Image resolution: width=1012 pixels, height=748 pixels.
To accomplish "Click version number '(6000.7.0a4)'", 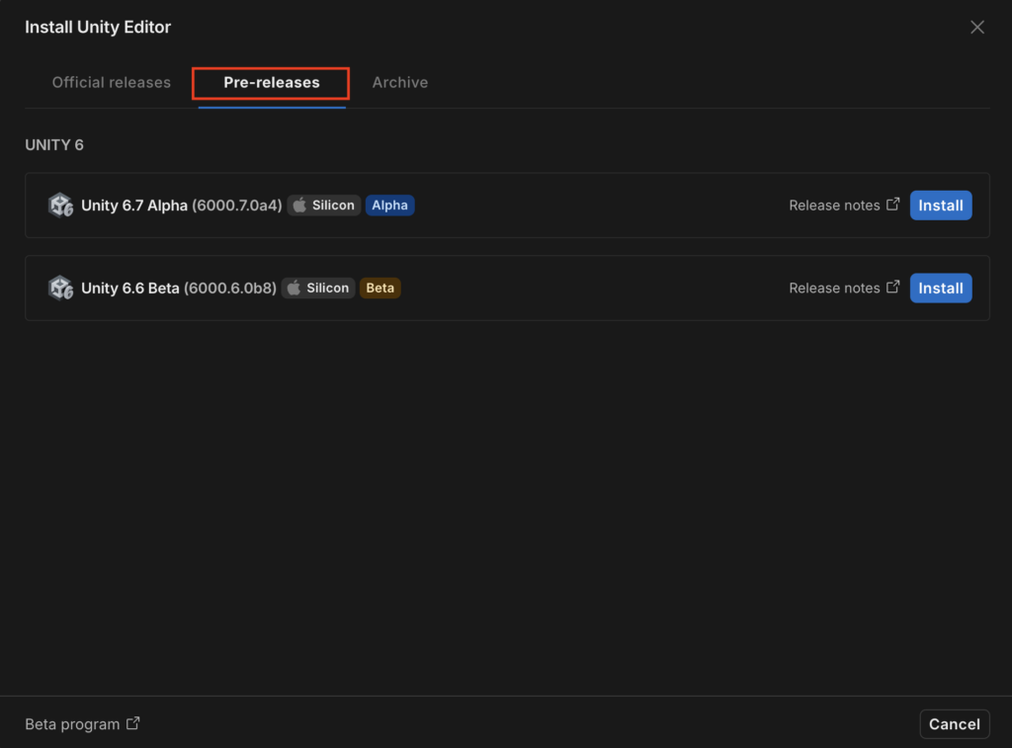I will [237, 206].
